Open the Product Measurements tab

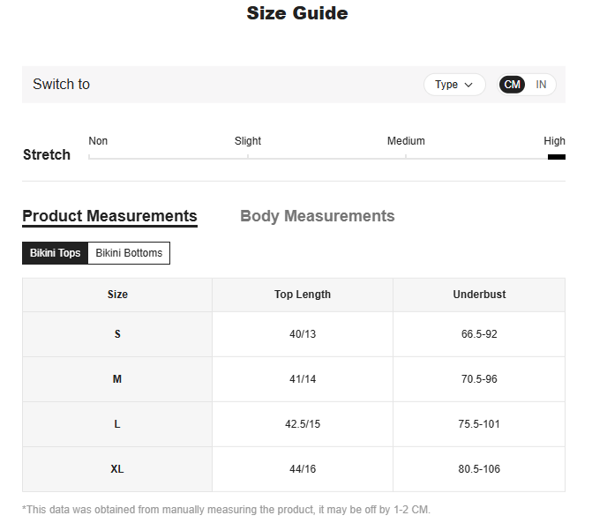(x=109, y=217)
